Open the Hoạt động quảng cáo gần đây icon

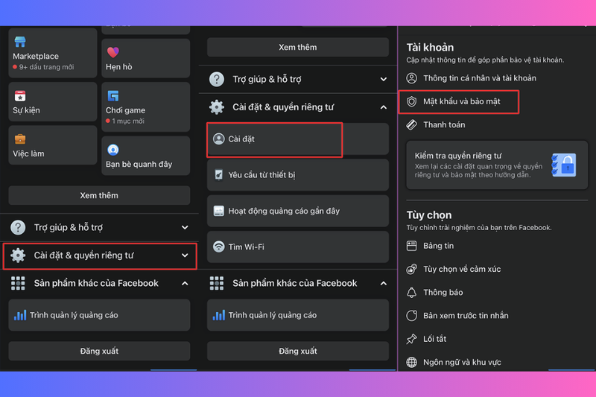pyautogui.click(x=218, y=211)
